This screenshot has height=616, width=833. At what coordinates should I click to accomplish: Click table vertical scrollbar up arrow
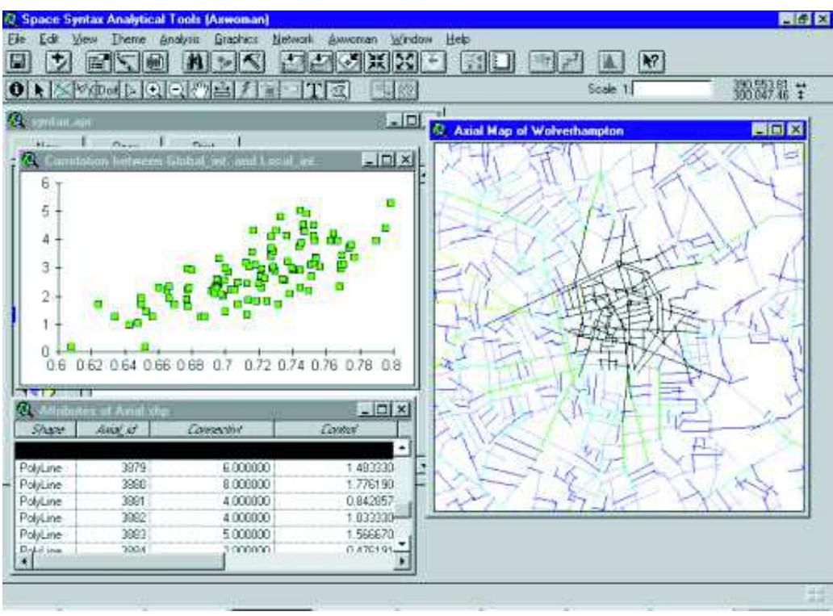(x=402, y=448)
